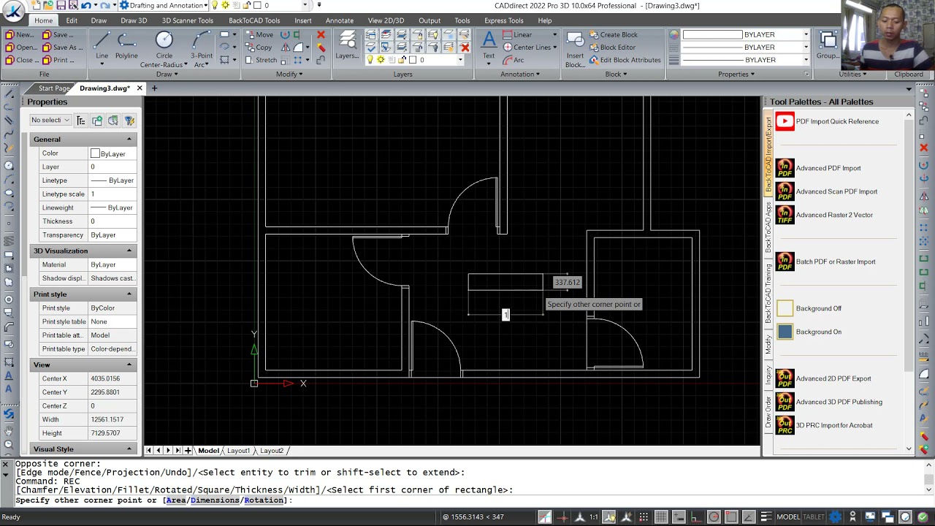
Task: Select Background Off palette option
Action: pos(809,308)
